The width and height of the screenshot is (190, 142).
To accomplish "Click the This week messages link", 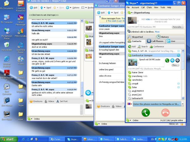I will (112, 21).
